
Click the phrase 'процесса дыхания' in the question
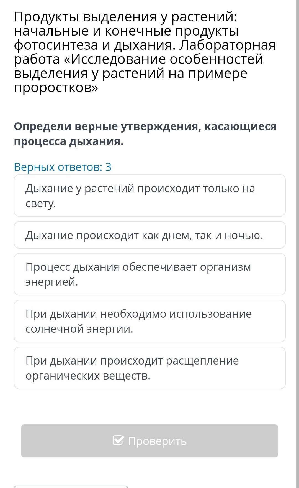(69, 141)
